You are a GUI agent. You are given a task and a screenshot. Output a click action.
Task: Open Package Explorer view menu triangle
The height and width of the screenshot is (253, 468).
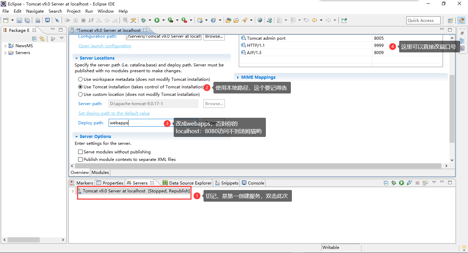pyautogui.click(x=62, y=38)
